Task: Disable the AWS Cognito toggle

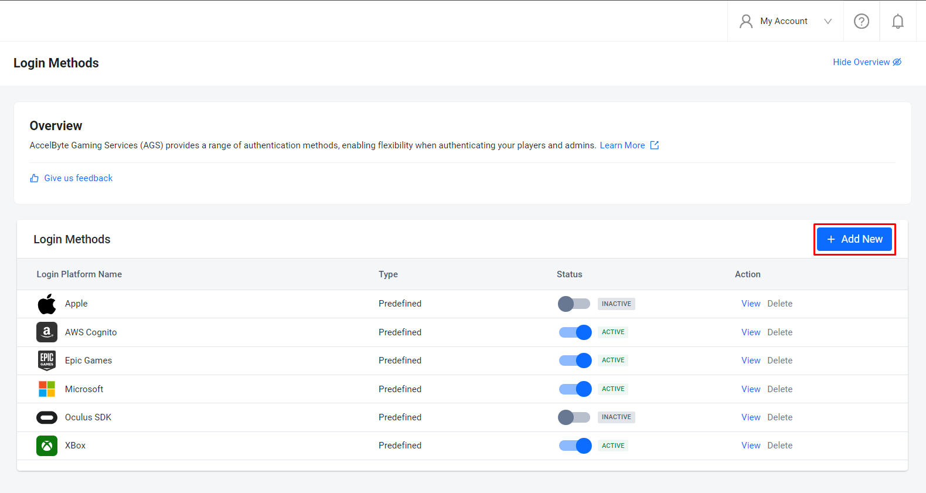Action: (x=575, y=332)
